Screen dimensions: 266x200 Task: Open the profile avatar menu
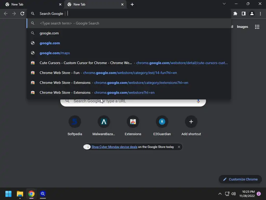pos(252,14)
